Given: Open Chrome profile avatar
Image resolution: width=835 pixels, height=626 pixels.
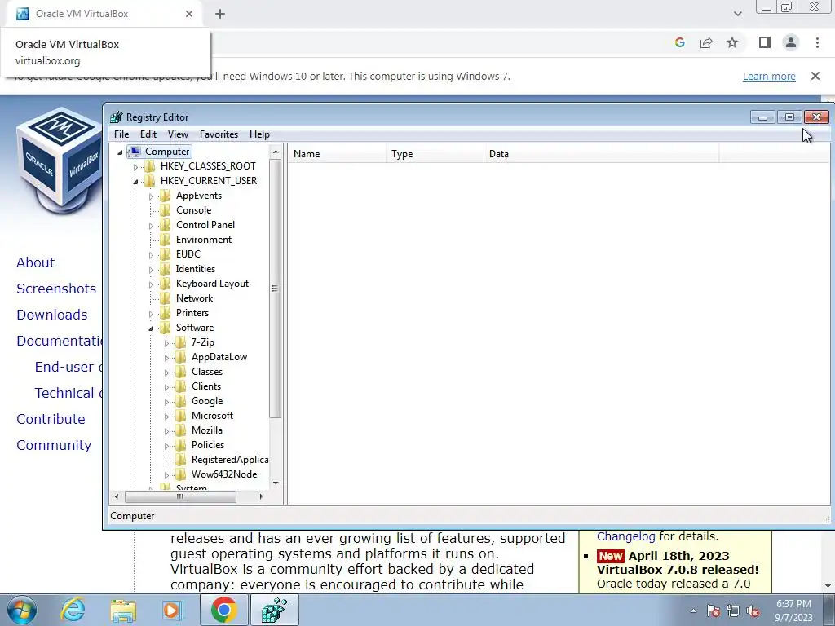Looking at the screenshot, I should pyautogui.click(x=791, y=42).
